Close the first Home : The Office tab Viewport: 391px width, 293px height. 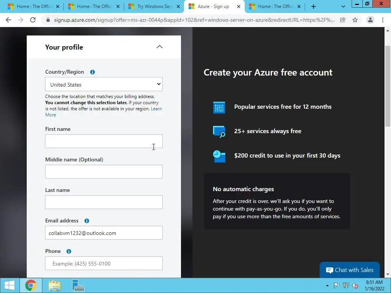click(58, 6)
